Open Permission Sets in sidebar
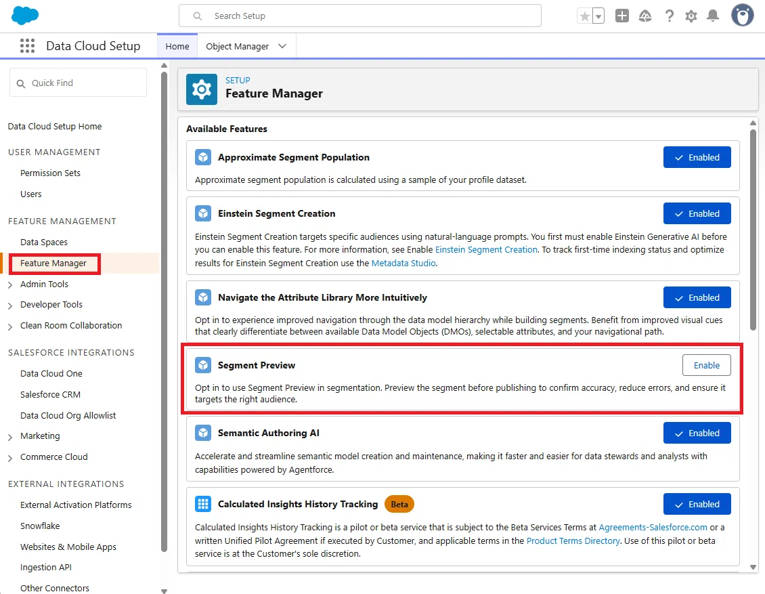 point(50,173)
